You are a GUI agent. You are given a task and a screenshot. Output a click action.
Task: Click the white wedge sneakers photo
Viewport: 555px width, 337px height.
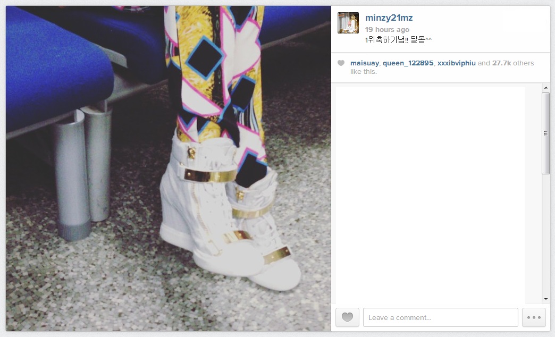(169, 168)
